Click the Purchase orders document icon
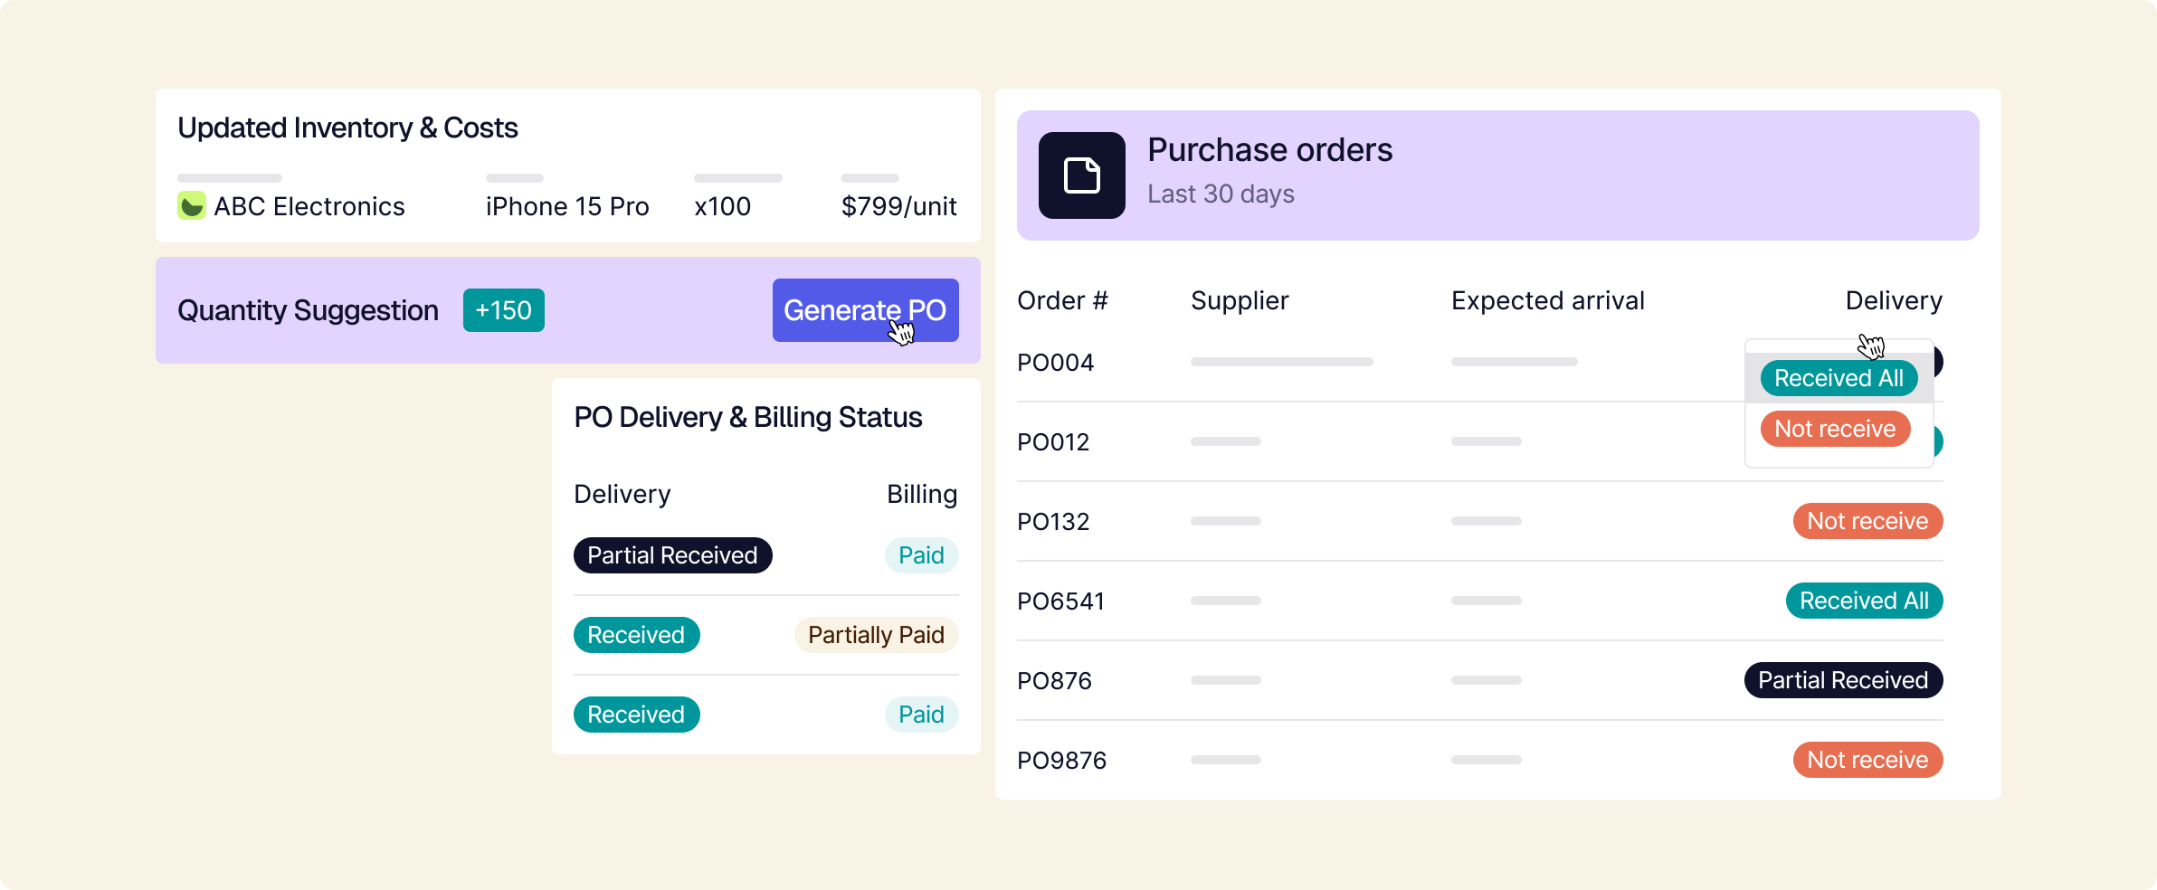The image size is (2157, 890). pos(1081,175)
